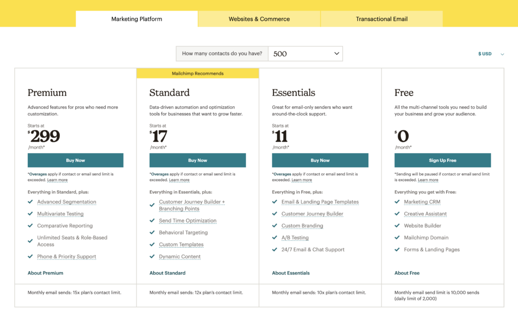Image resolution: width=518 pixels, height=314 pixels.
Task: Click the About Standard link
Action: 167,273
